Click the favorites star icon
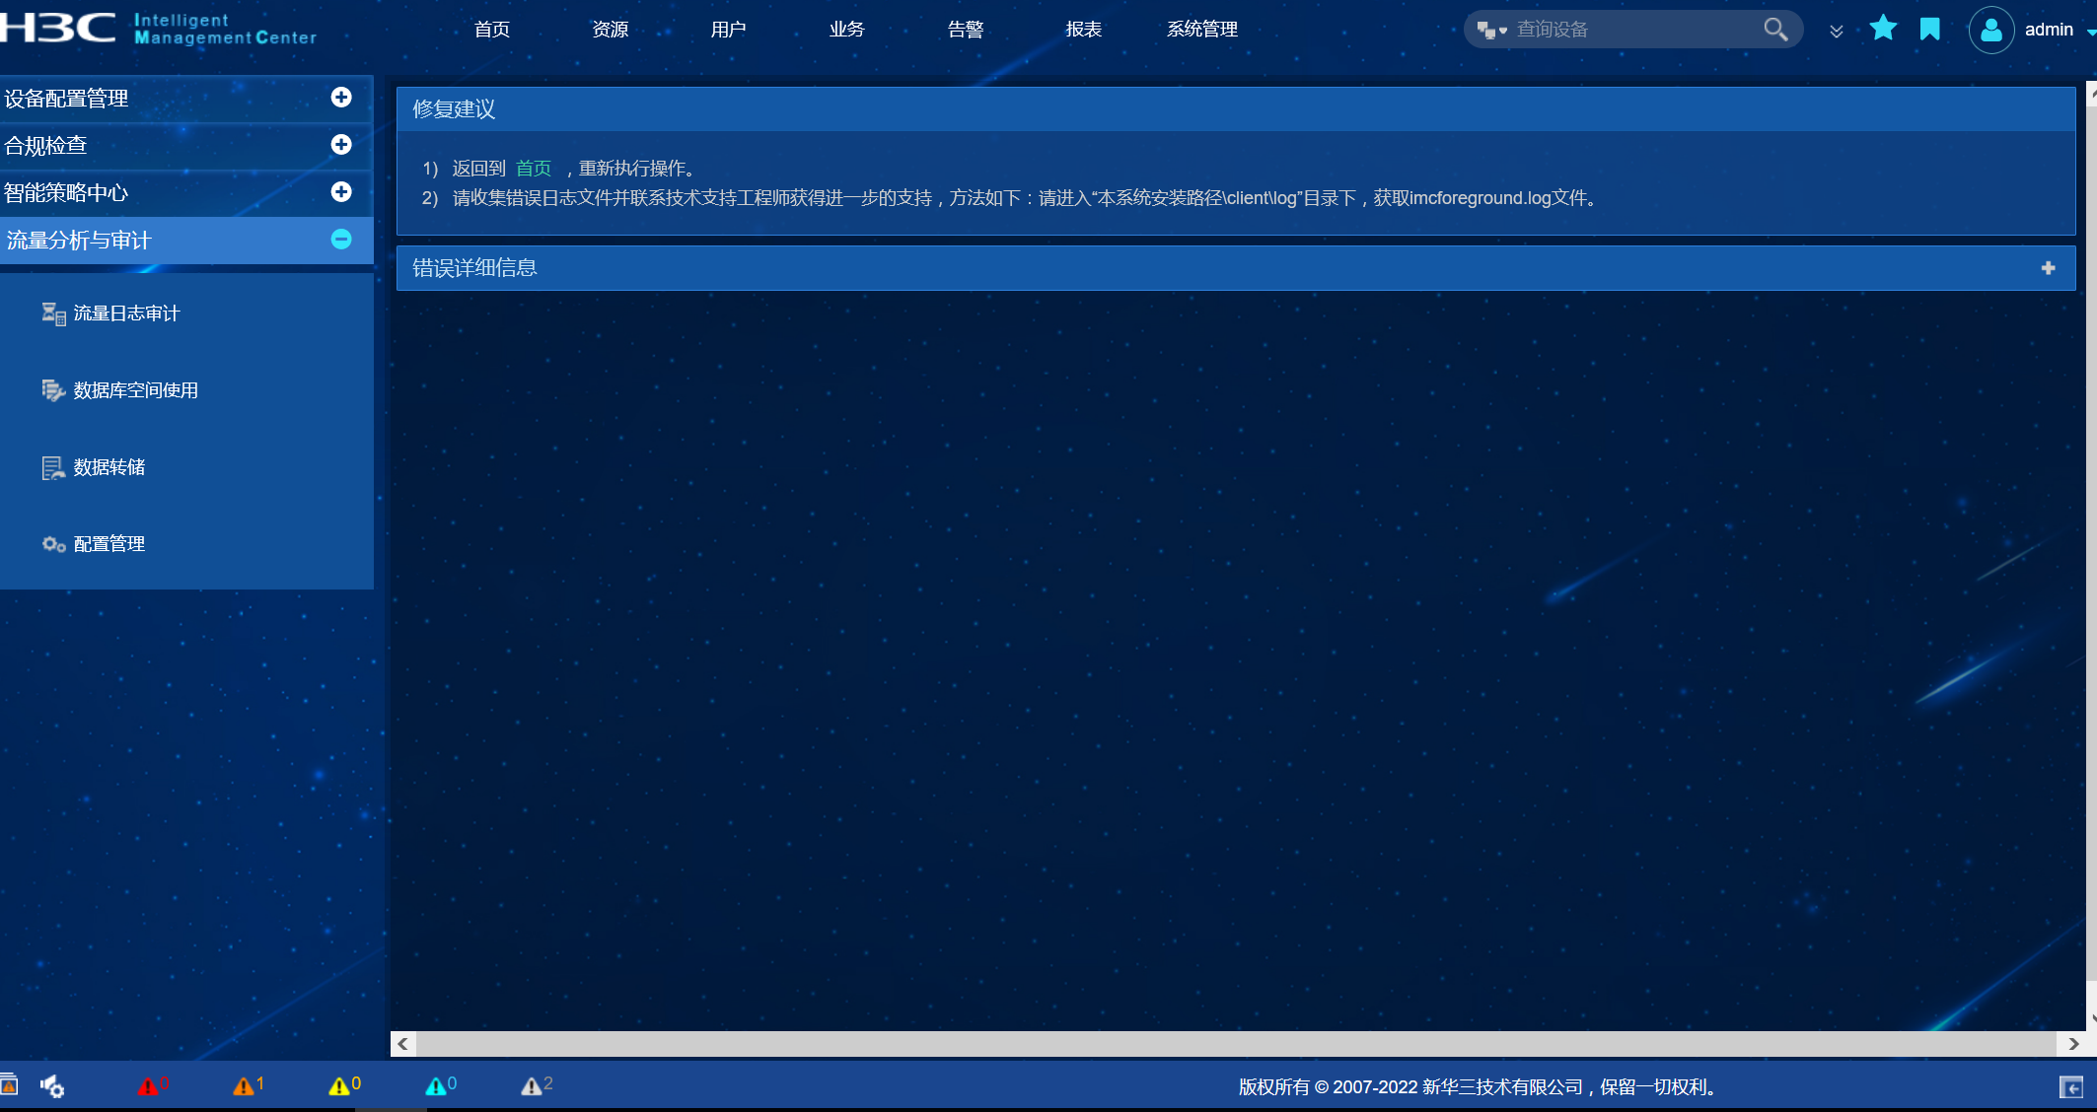The width and height of the screenshot is (2097, 1112). pyautogui.click(x=1883, y=29)
